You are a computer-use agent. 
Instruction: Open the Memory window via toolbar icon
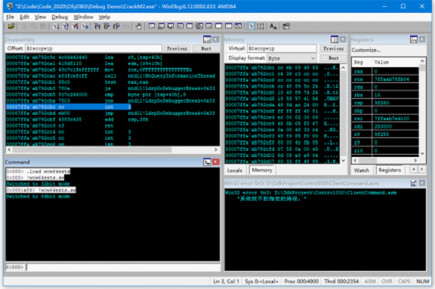pos(190,26)
